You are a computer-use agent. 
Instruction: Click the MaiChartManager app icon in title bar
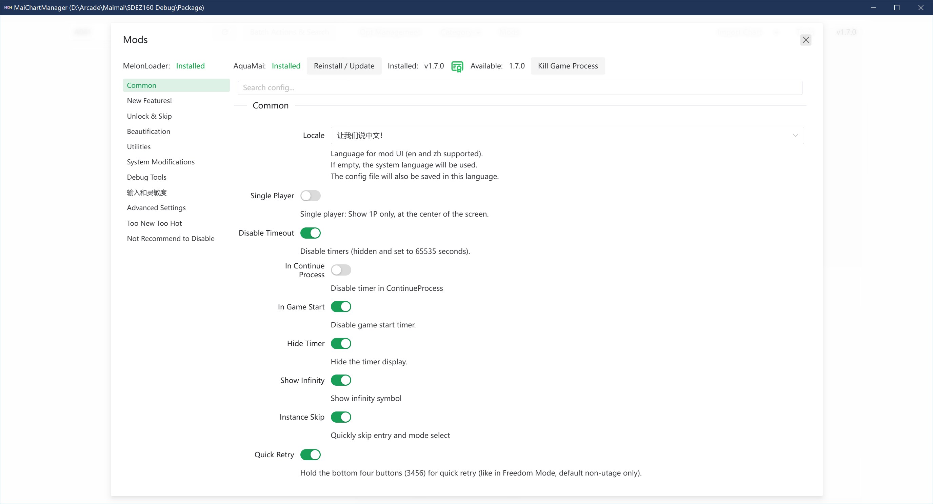[8, 7]
